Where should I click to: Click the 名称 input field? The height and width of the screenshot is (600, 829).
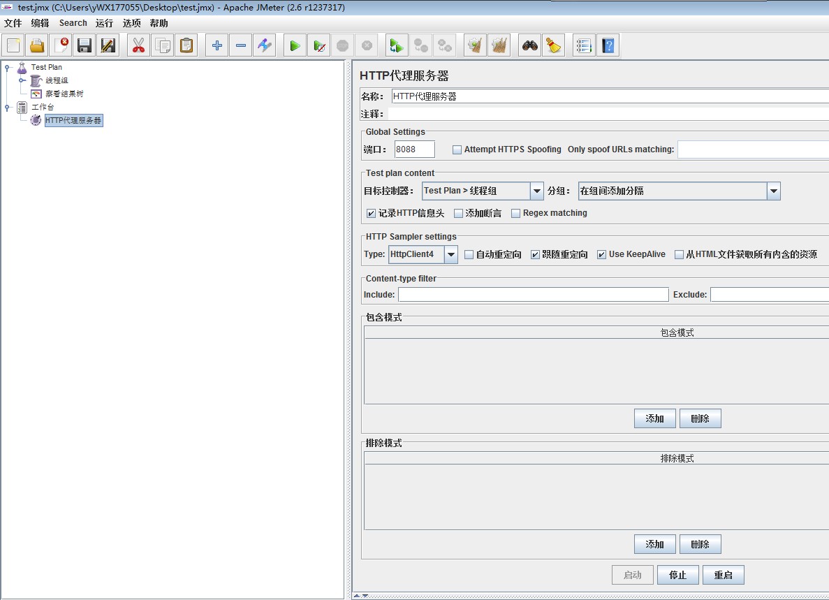[610, 96]
